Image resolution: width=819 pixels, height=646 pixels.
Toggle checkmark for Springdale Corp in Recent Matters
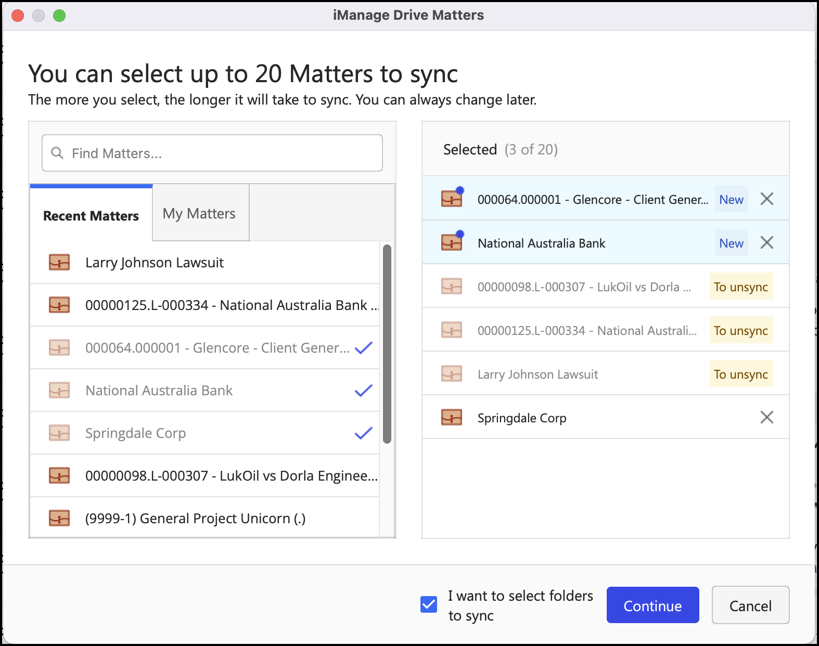(363, 433)
